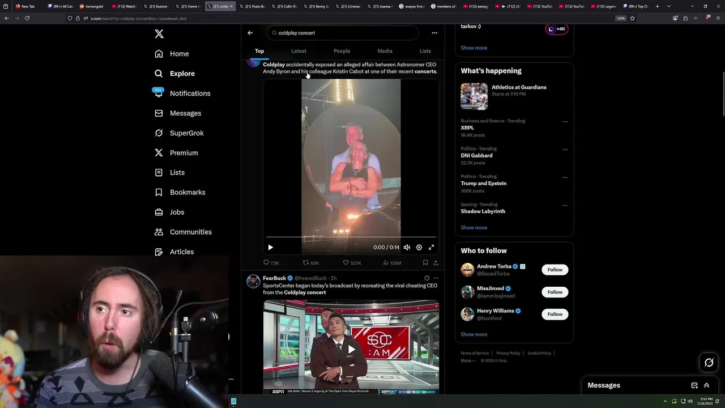Switch to the Latest tab

298,51
